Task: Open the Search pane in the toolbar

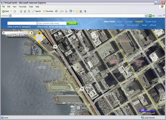Action: (x=37, y=11)
